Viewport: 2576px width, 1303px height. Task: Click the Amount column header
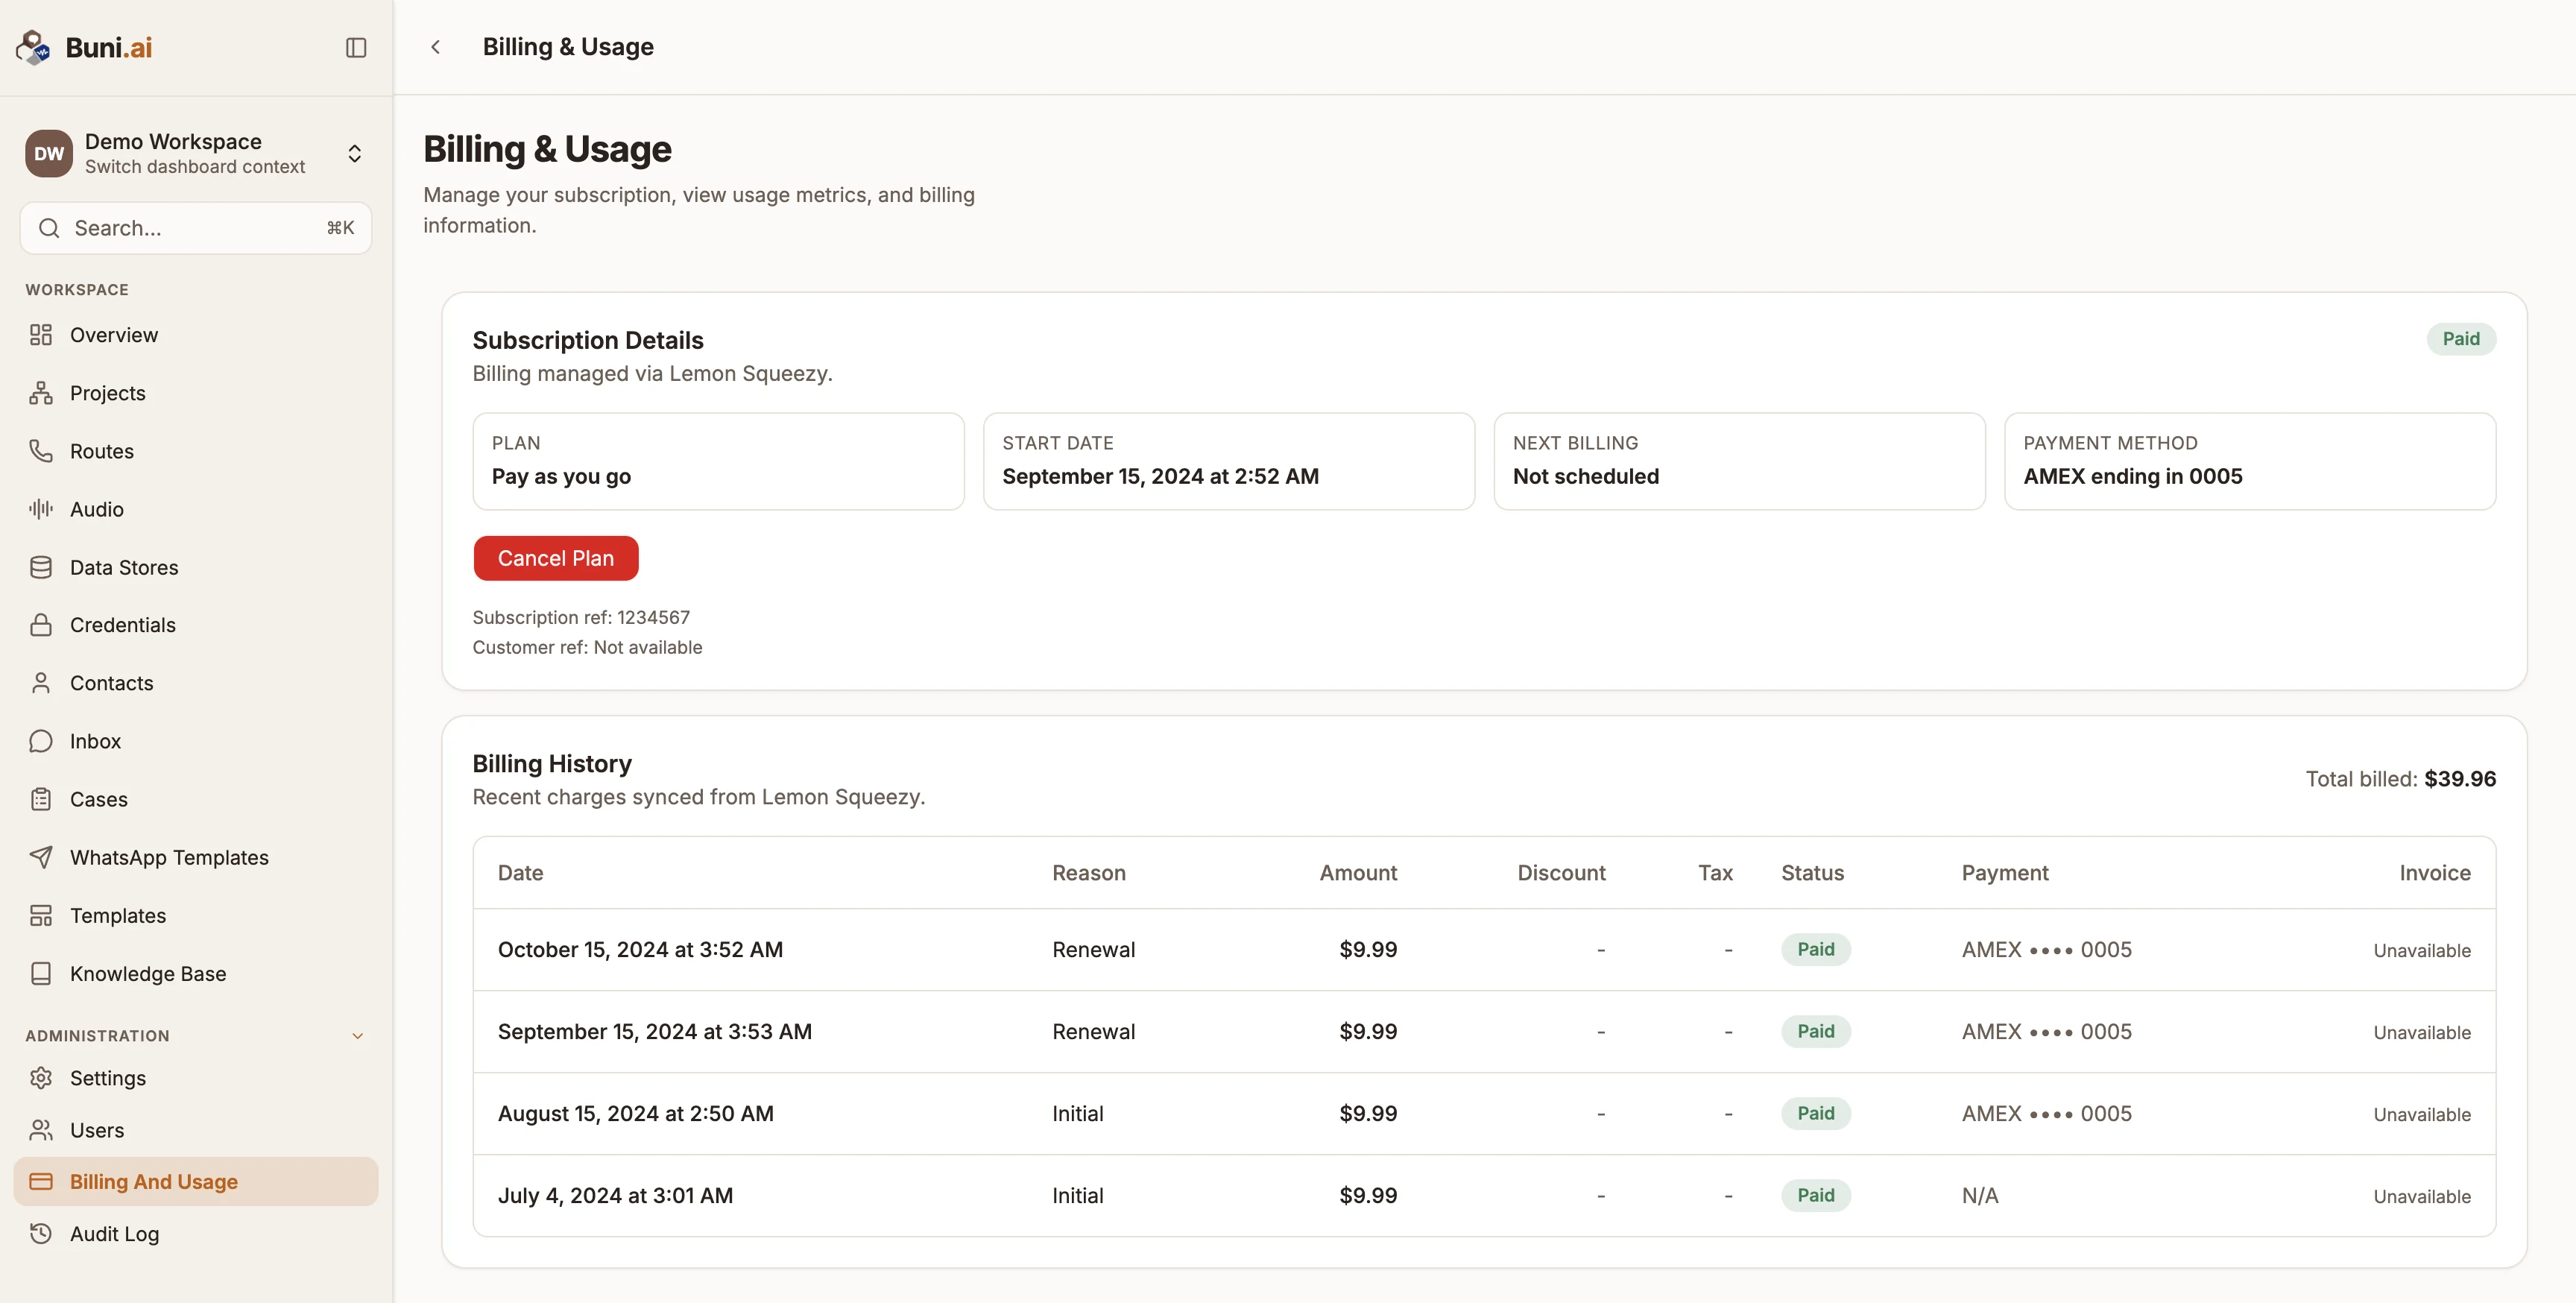(1358, 873)
